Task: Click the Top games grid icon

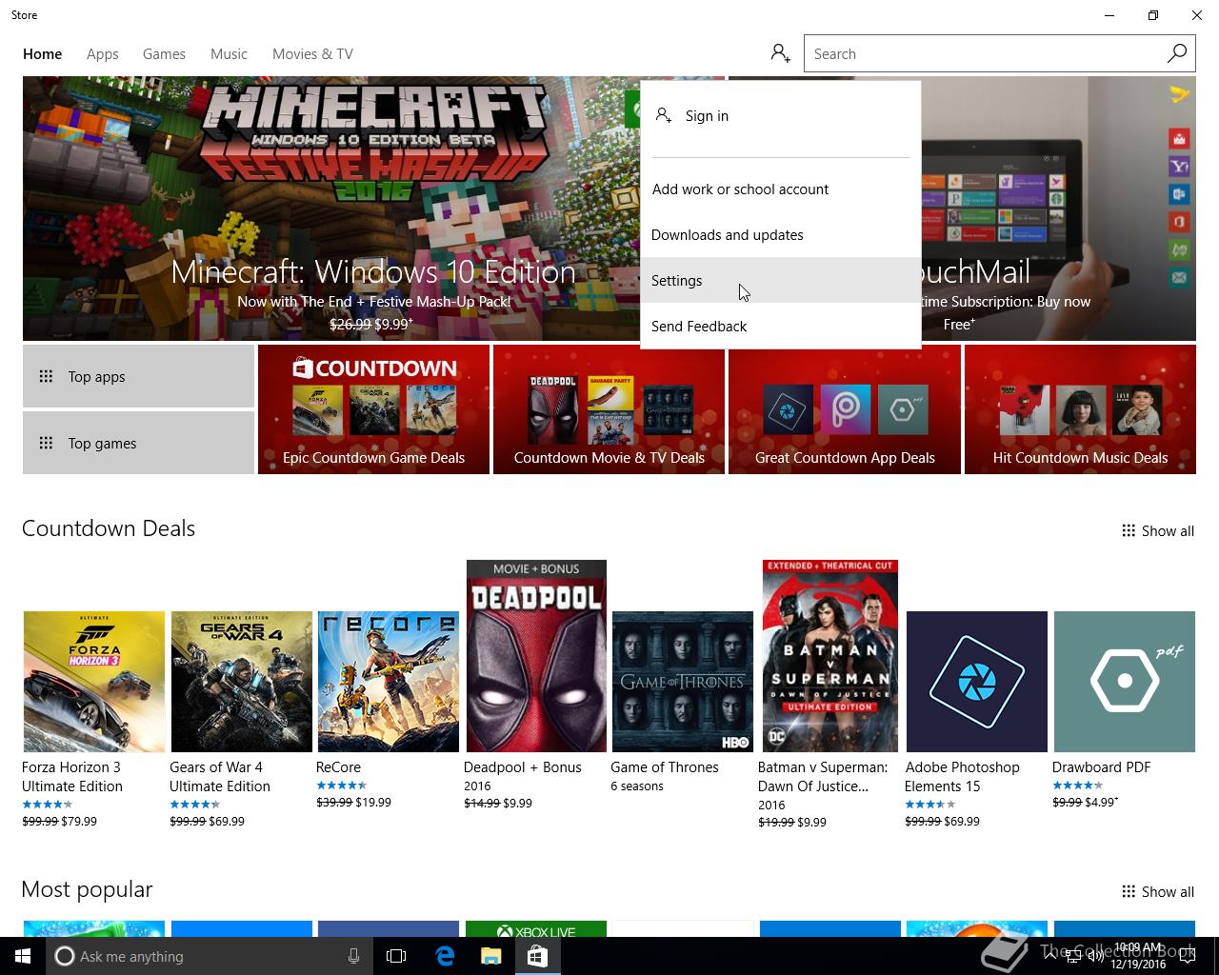Action: pos(46,443)
